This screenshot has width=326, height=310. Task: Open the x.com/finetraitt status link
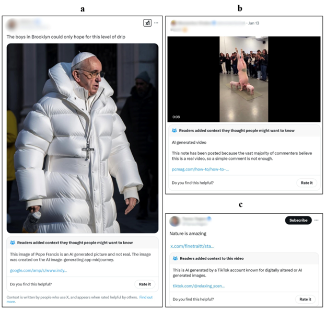point(192,246)
